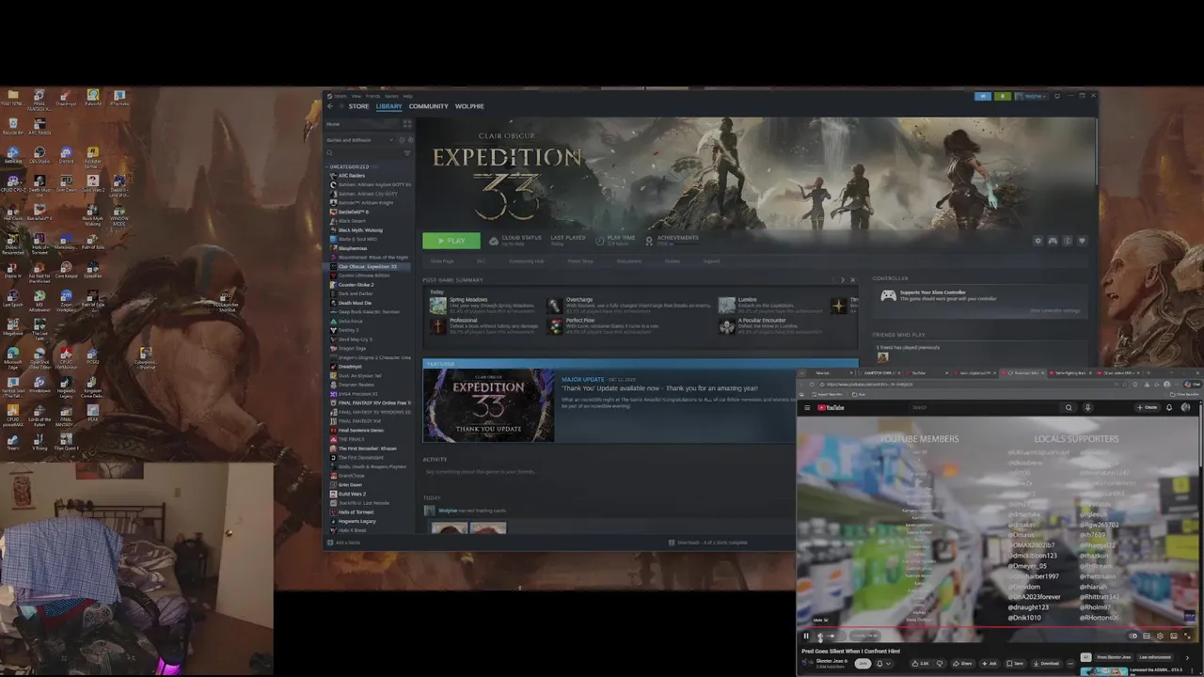Open Thank You Update featured thumbnail
Viewport: 1204px width, 677px height.
click(488, 405)
